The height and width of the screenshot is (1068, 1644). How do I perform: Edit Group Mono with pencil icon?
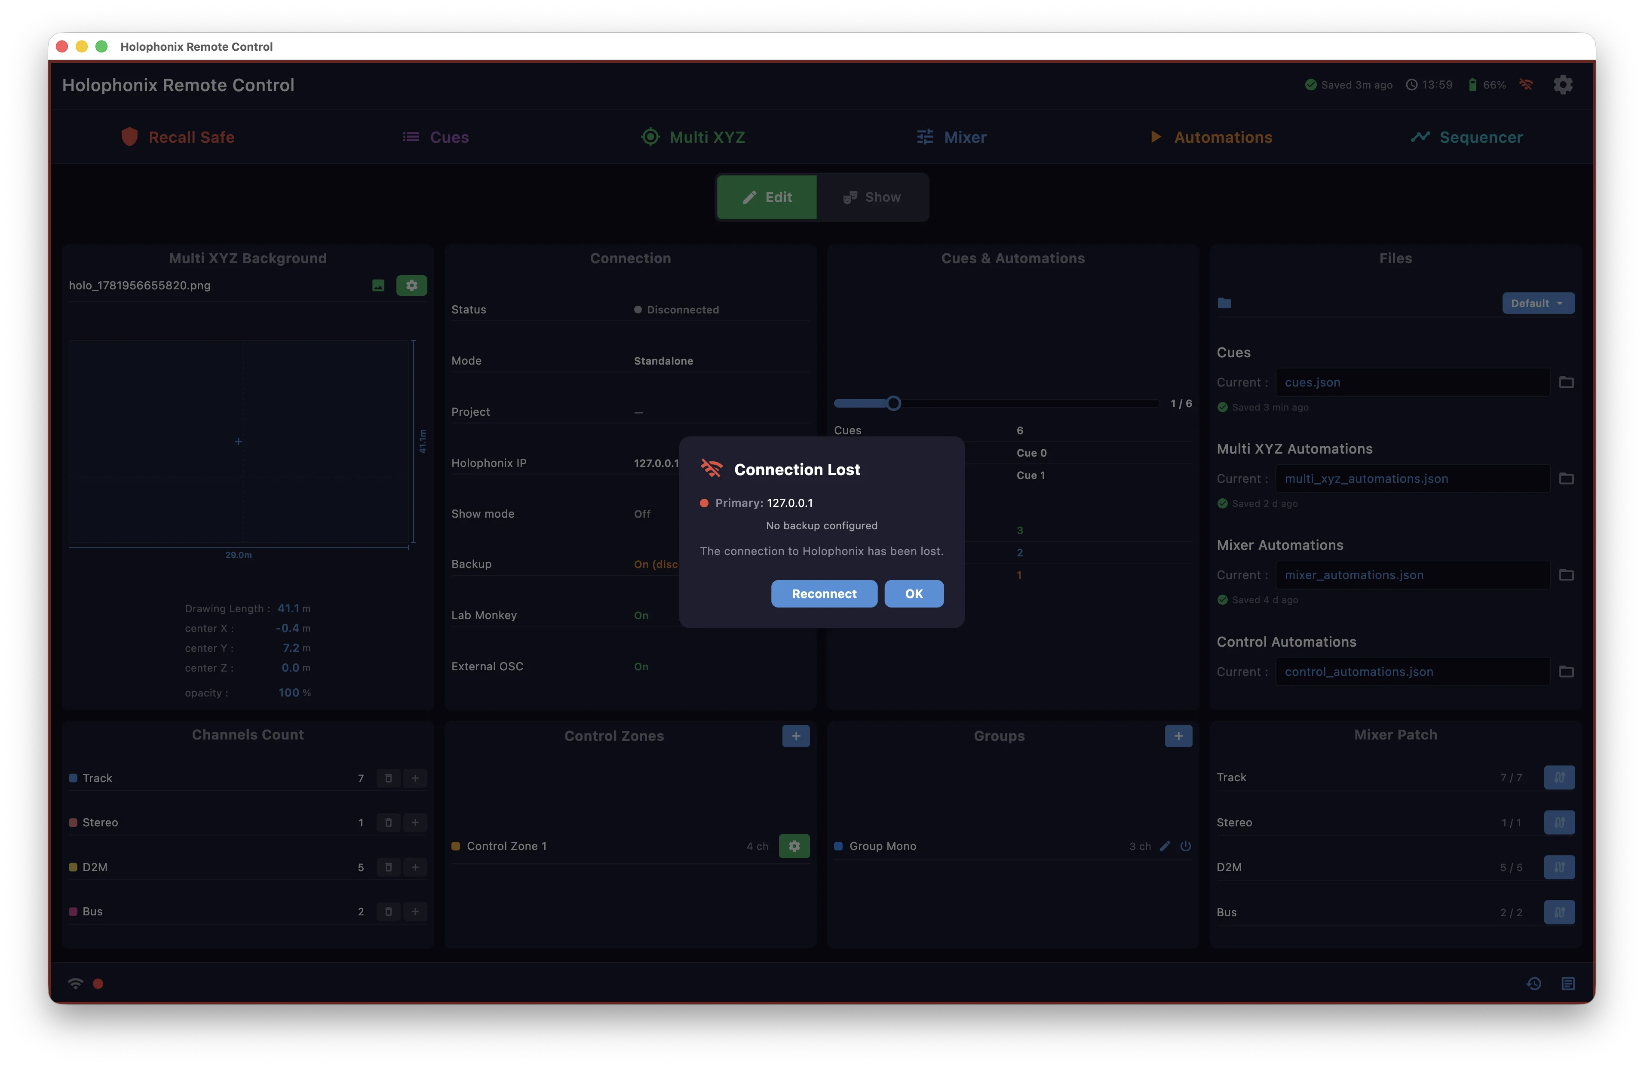point(1166,846)
